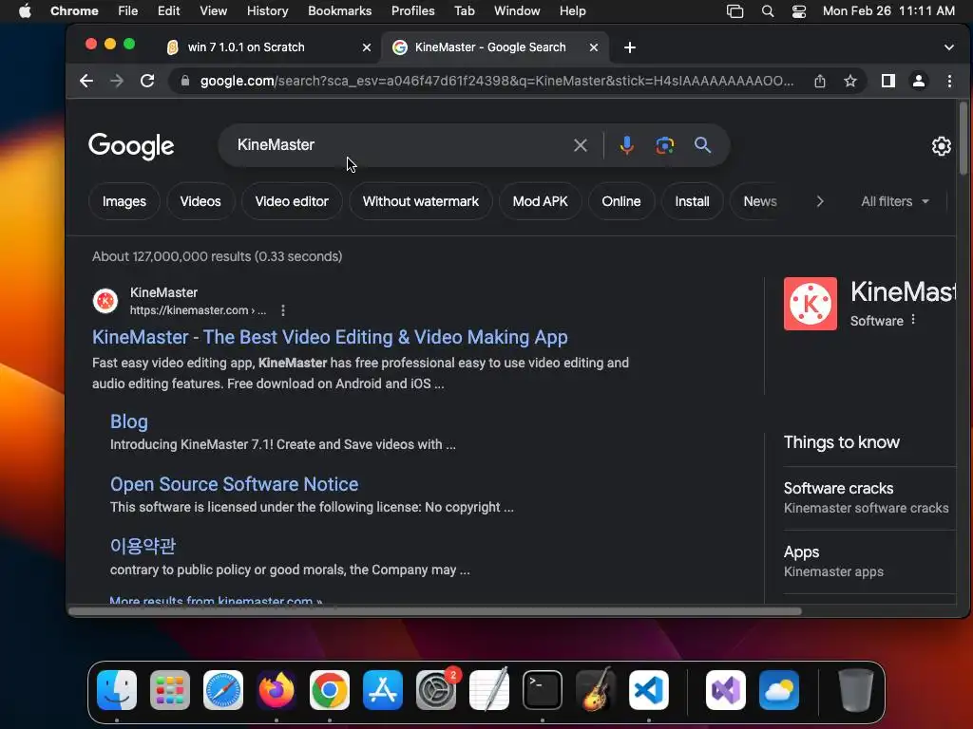This screenshot has height=729, width=973.
Task: Select the Video editor chip
Action: tap(292, 201)
